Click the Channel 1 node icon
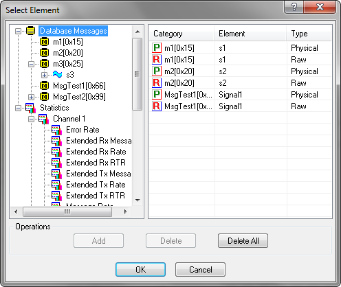This screenshot has width=341, height=287. 43,119
